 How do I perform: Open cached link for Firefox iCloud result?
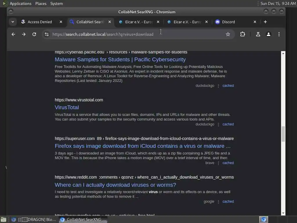[x=228, y=163]
